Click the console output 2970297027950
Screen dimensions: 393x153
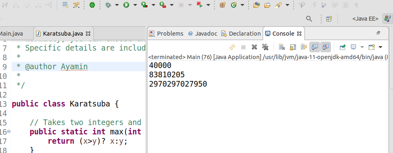coord(178,84)
